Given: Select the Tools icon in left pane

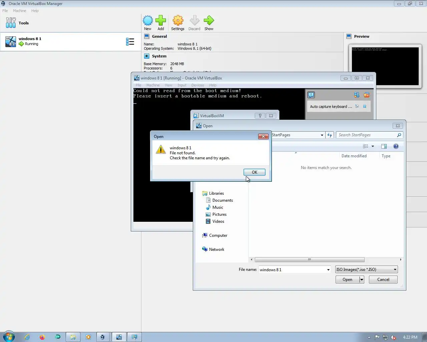Looking at the screenshot, I should [x=11, y=23].
